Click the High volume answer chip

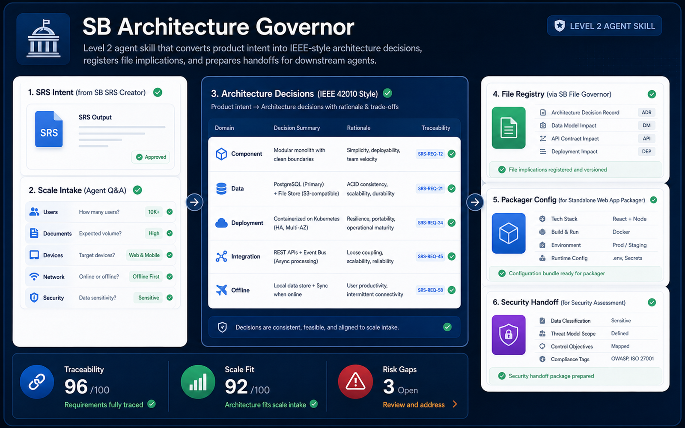[x=154, y=233]
